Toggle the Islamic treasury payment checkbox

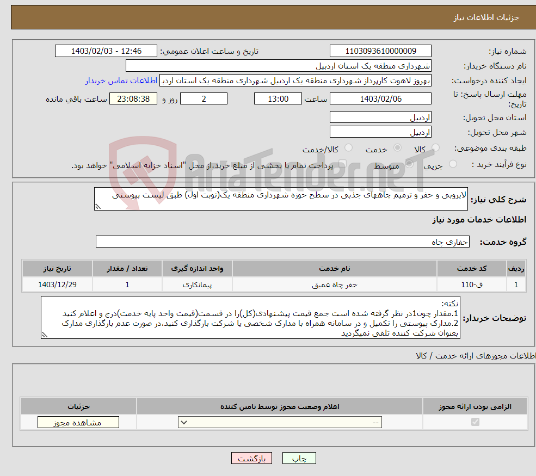(342, 164)
